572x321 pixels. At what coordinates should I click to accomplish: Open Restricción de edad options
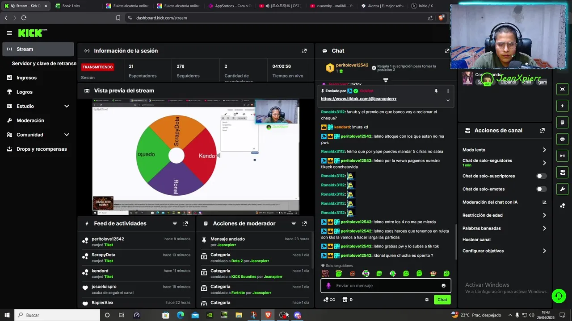504,215
